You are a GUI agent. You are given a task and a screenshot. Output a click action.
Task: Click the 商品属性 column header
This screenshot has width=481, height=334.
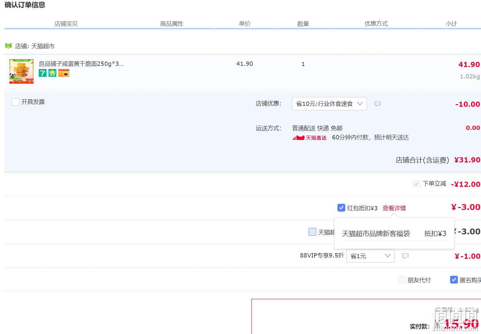click(x=172, y=24)
